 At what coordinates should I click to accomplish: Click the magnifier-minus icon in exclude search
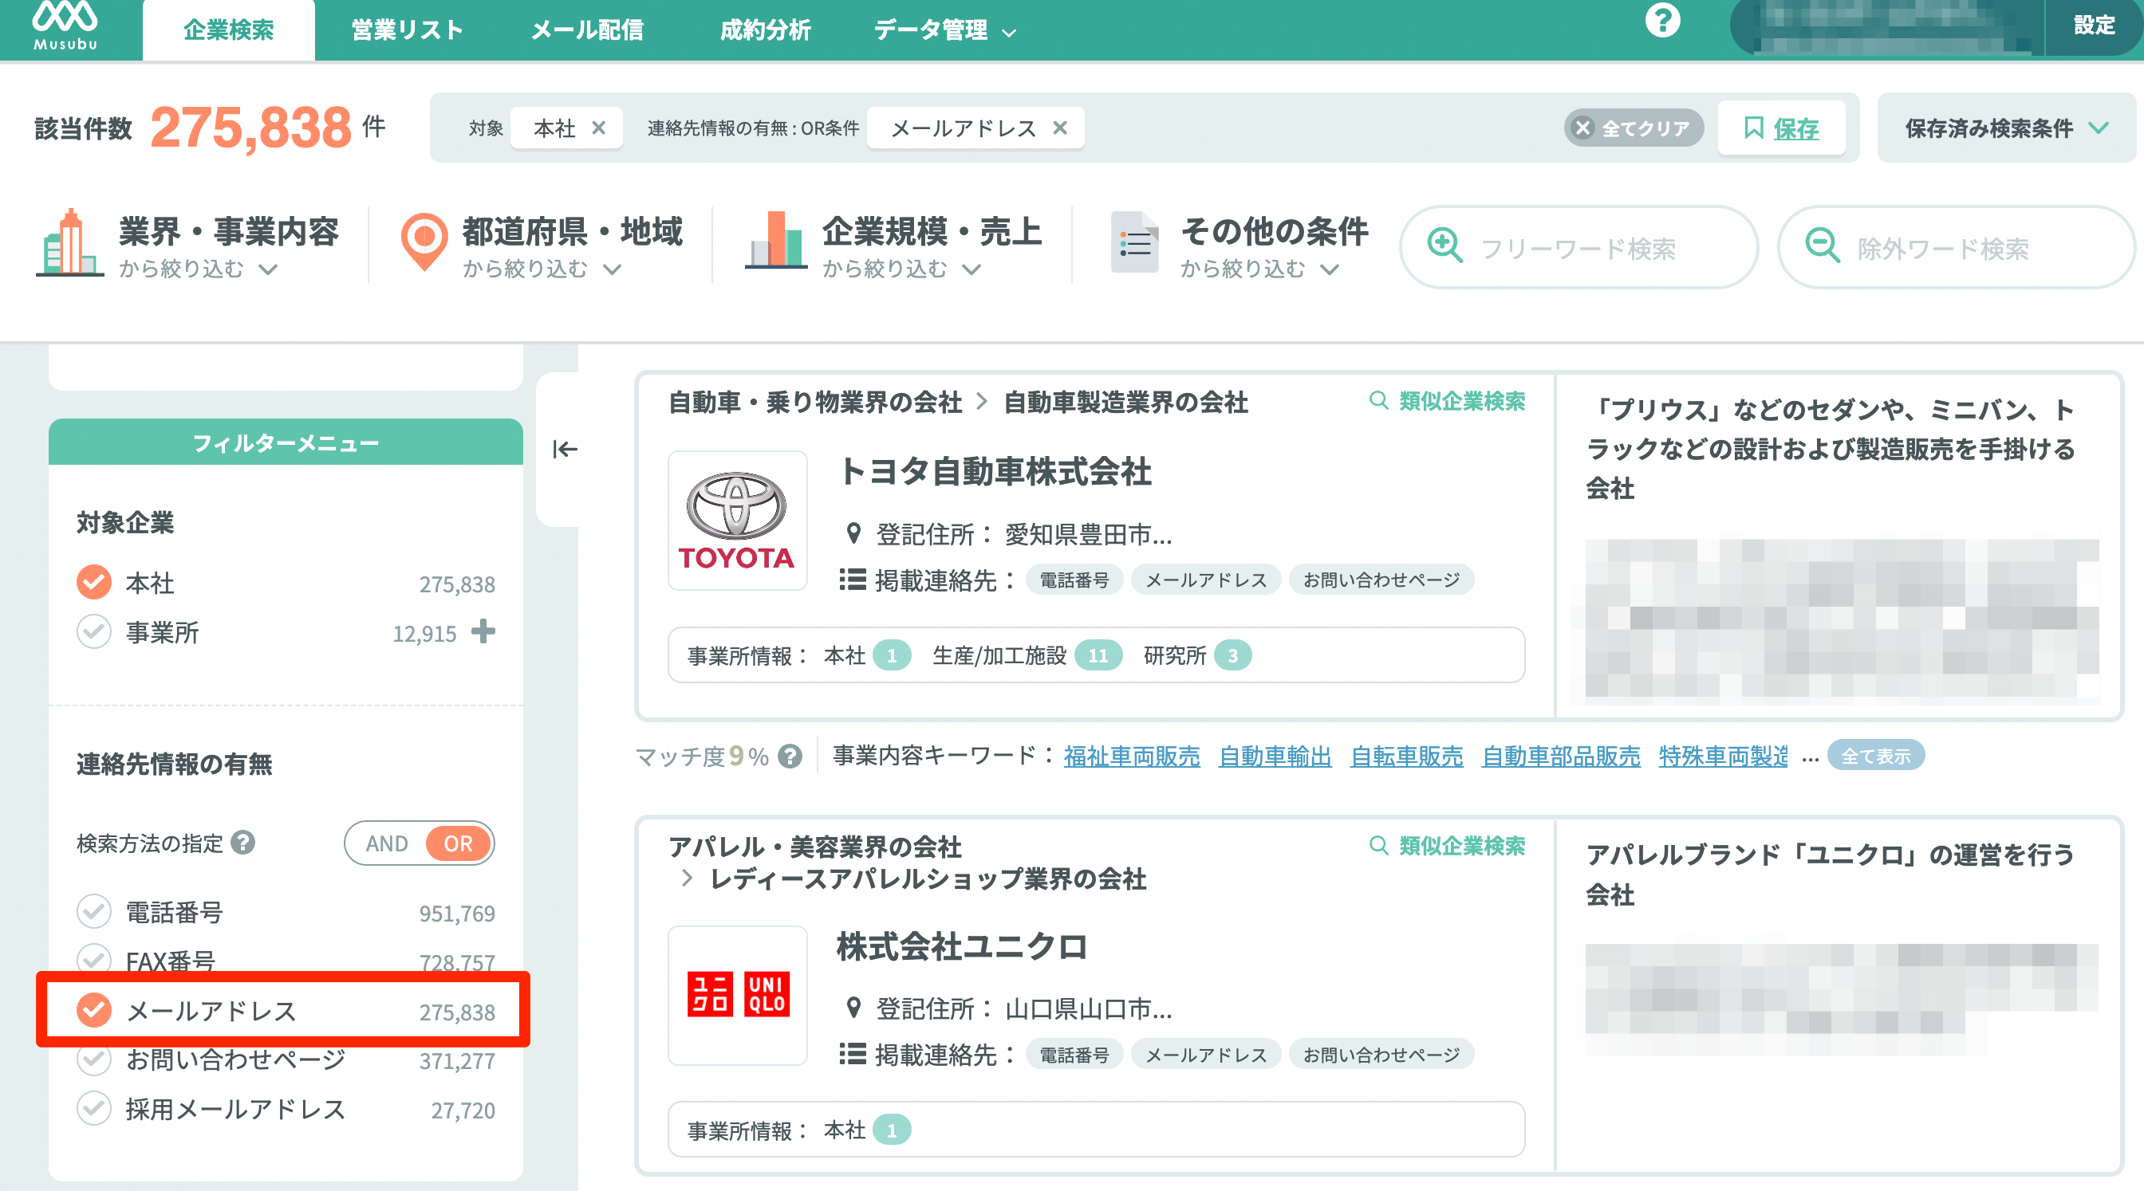pyautogui.click(x=1822, y=246)
